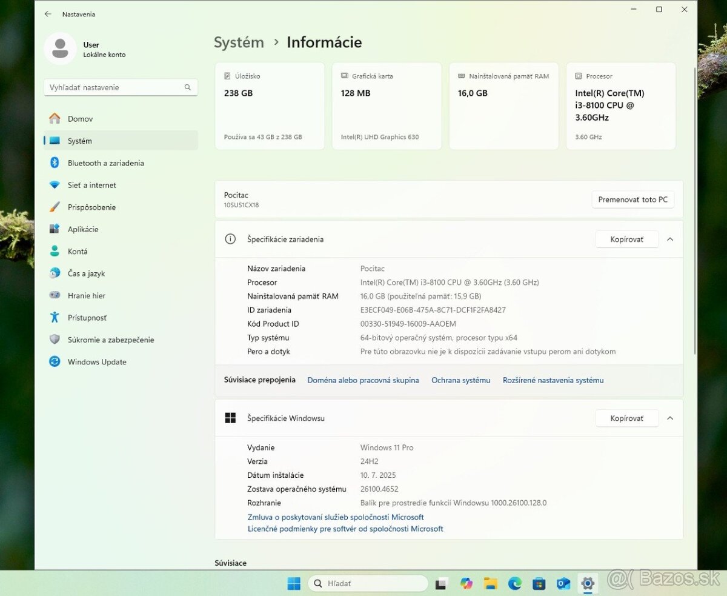Open Doména alebo pracovná skupina link
The width and height of the screenshot is (727, 596).
point(363,380)
